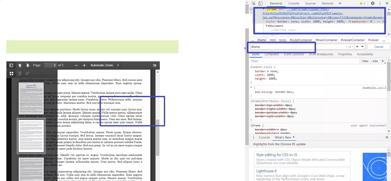This screenshot has width=391, height=181.
Task: Toggle the .cls class editor
Action: click(374, 61)
